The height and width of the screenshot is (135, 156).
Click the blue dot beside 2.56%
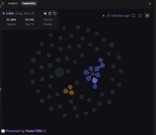(x=3, y=13)
